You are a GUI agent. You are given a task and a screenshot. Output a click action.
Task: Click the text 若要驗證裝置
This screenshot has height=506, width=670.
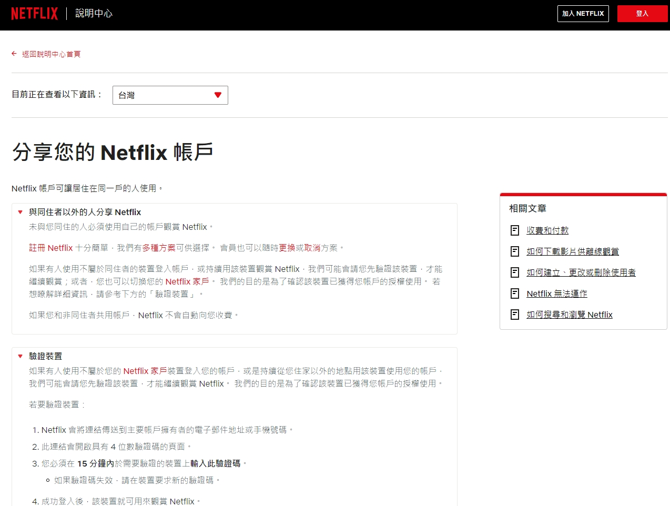(57, 404)
